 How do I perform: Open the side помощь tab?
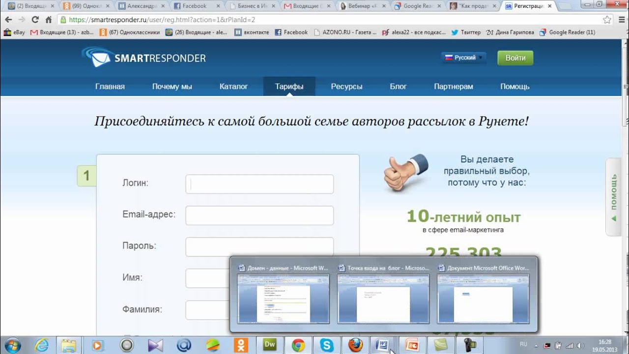pos(614,197)
